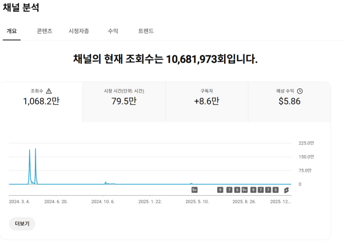Screen dimensions: 343x247
Task: Click the warning triangle next to 조회수
Action: point(49,91)
